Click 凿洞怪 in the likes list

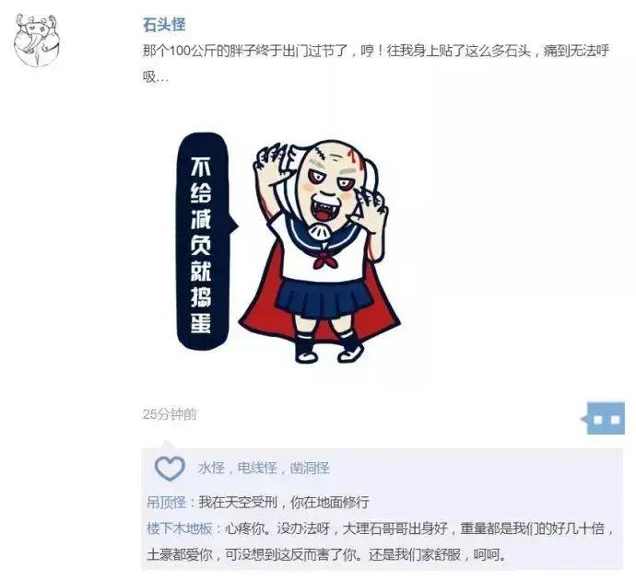point(310,469)
